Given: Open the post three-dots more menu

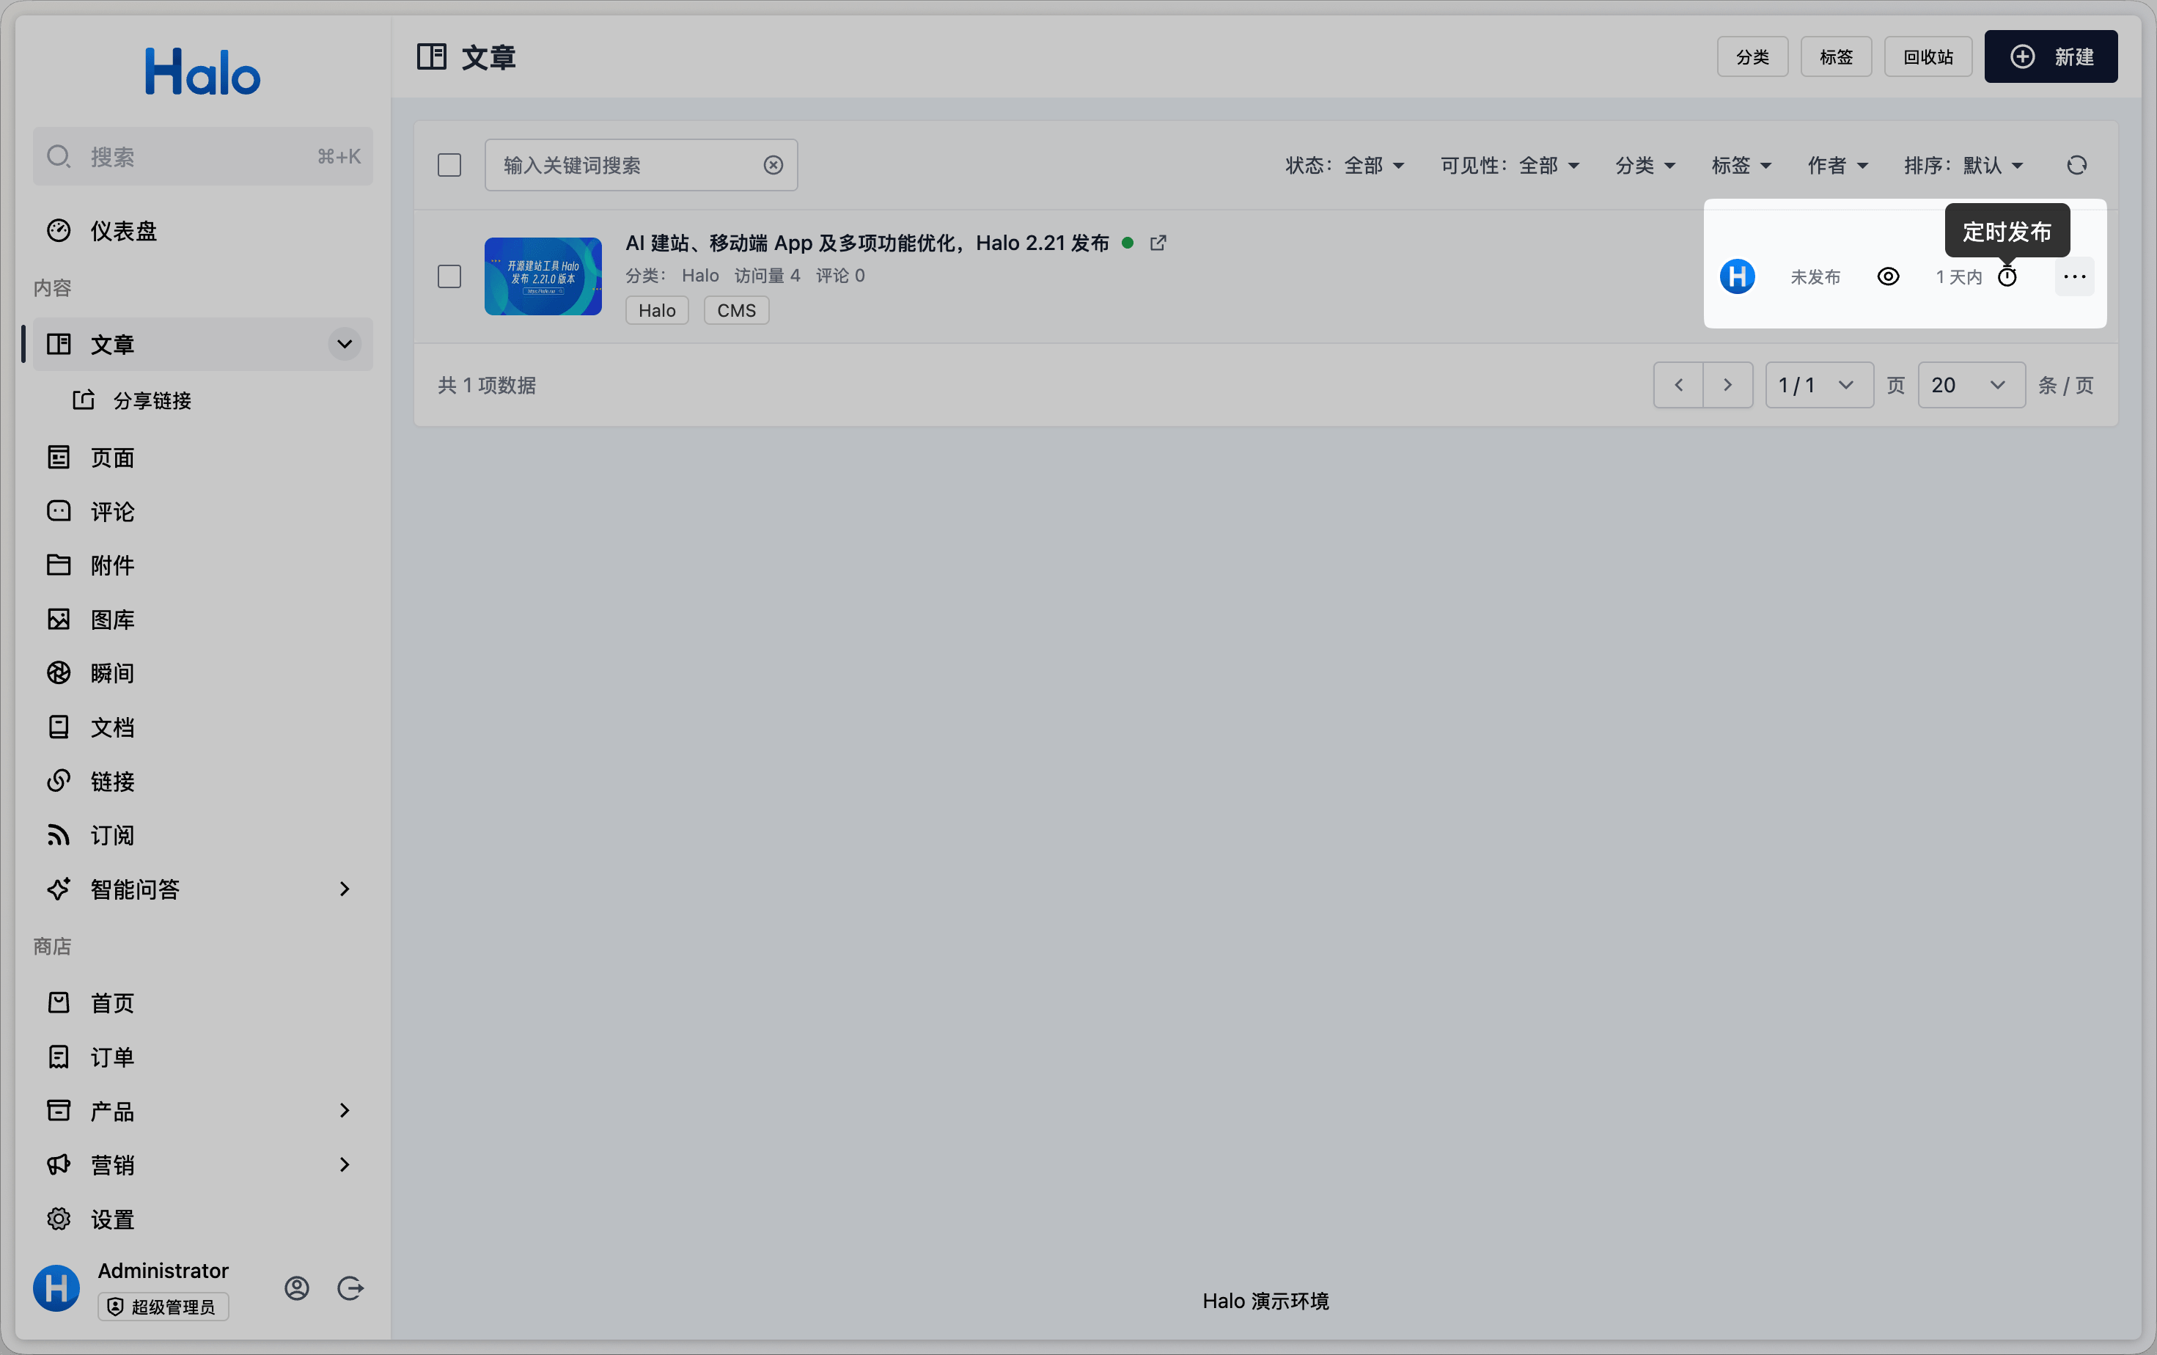Looking at the screenshot, I should (x=2075, y=276).
